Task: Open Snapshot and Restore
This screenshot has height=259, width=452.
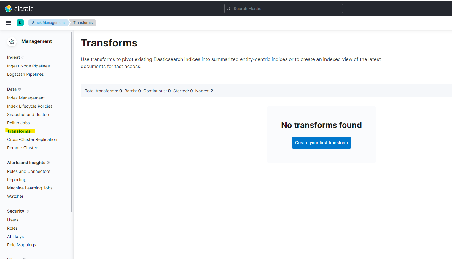Action: (29, 115)
